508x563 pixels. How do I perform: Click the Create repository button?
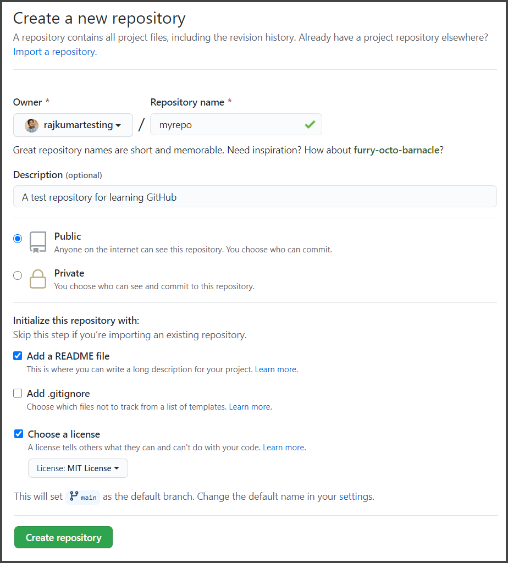pyautogui.click(x=63, y=537)
